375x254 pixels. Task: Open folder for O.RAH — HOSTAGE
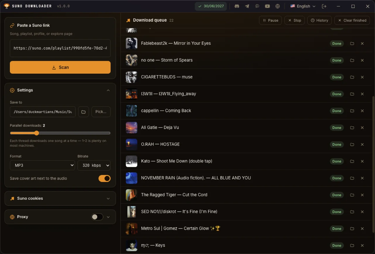(x=352, y=145)
